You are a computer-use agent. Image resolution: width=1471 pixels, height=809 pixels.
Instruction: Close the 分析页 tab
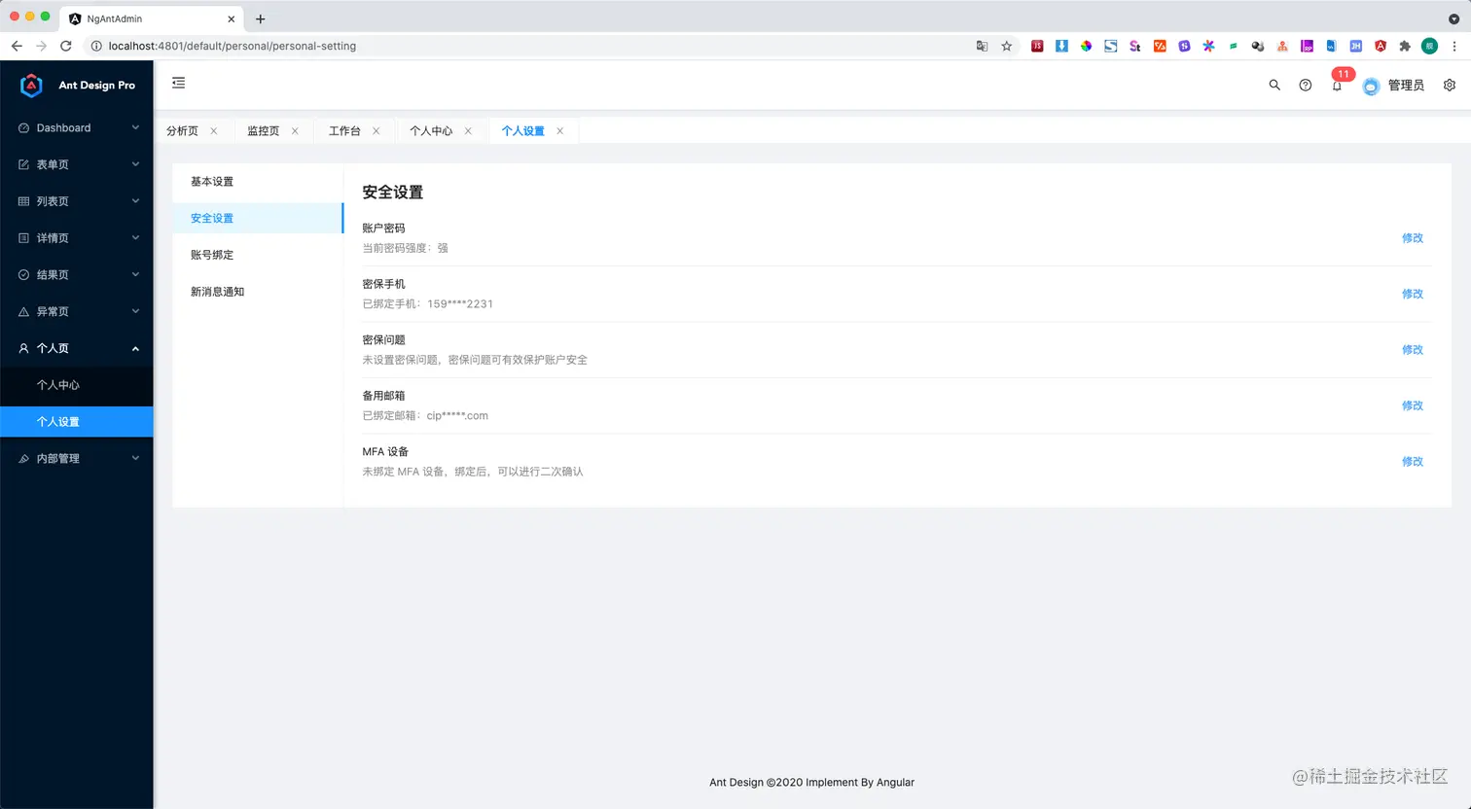coord(214,131)
